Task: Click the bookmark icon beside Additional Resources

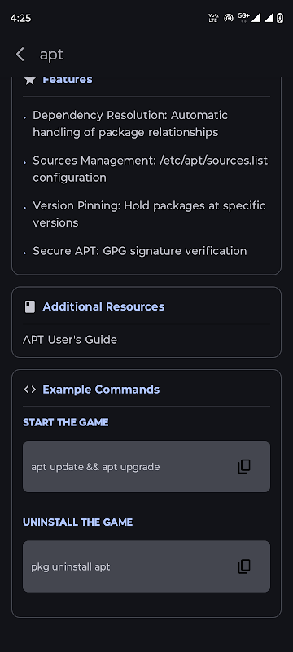Action: [x=30, y=307]
